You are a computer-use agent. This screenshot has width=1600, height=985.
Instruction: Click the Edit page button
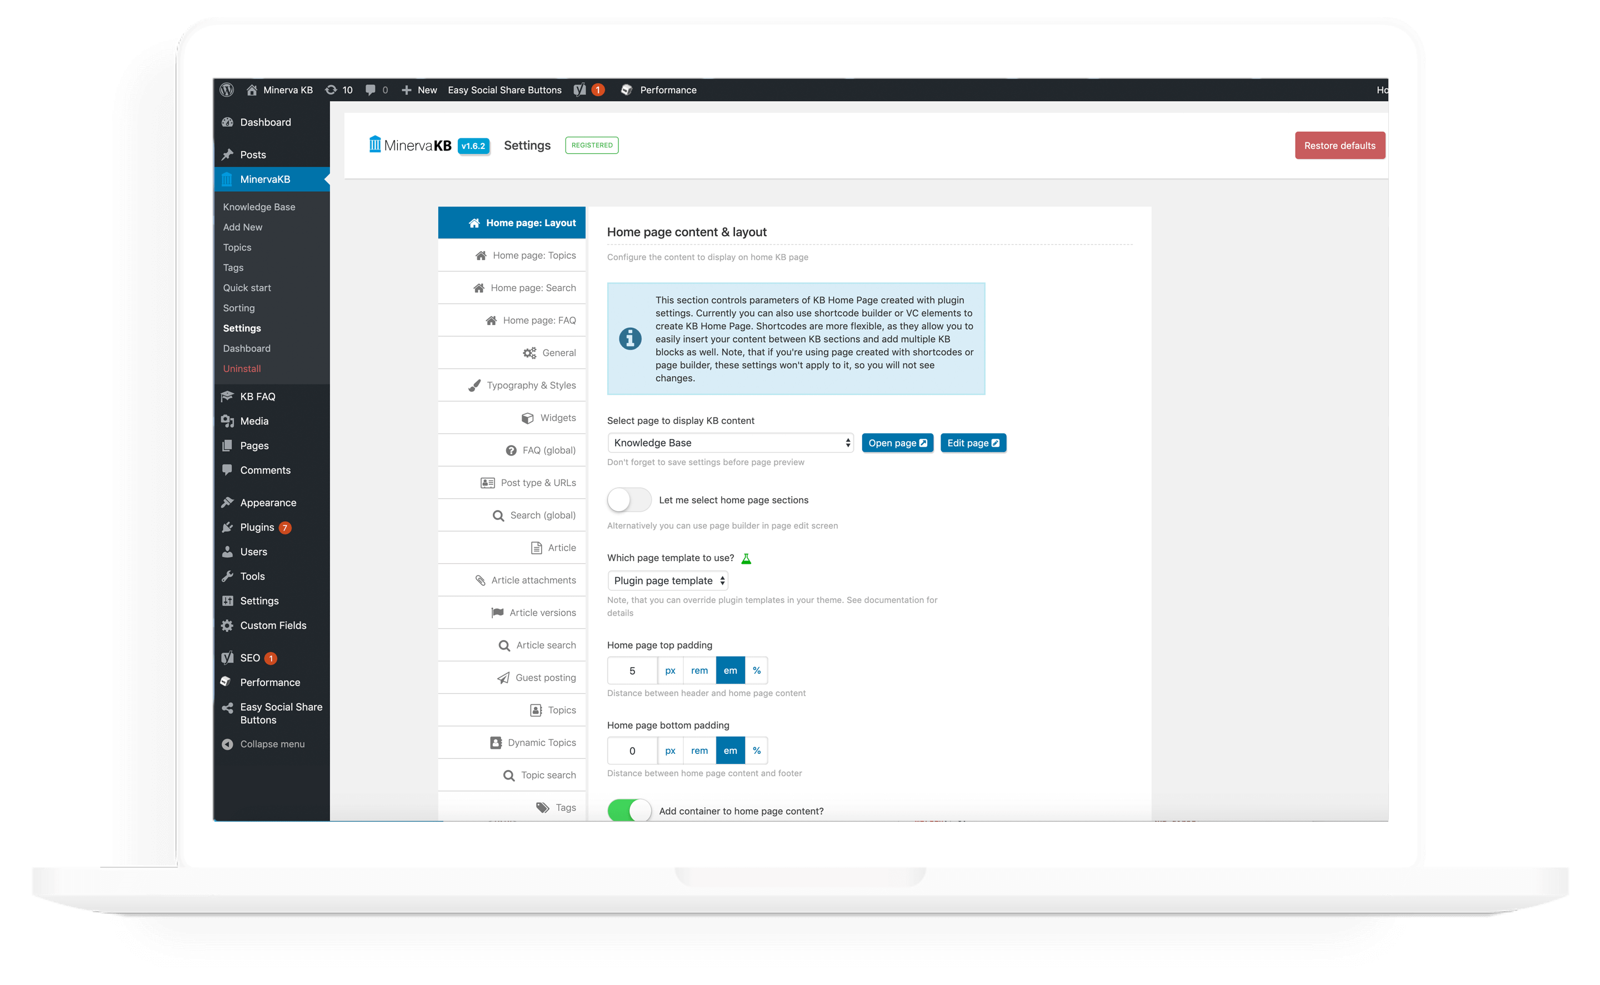click(x=973, y=442)
